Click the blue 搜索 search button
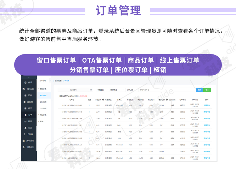Image resolution: width=236 pixels, height=169 pixels. (x=199, y=90)
